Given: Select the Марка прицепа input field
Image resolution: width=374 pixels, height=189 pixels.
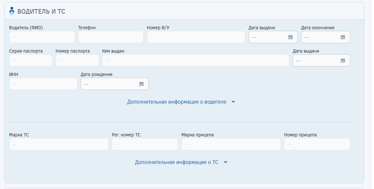Looking at the screenshot, I should pos(231,144).
